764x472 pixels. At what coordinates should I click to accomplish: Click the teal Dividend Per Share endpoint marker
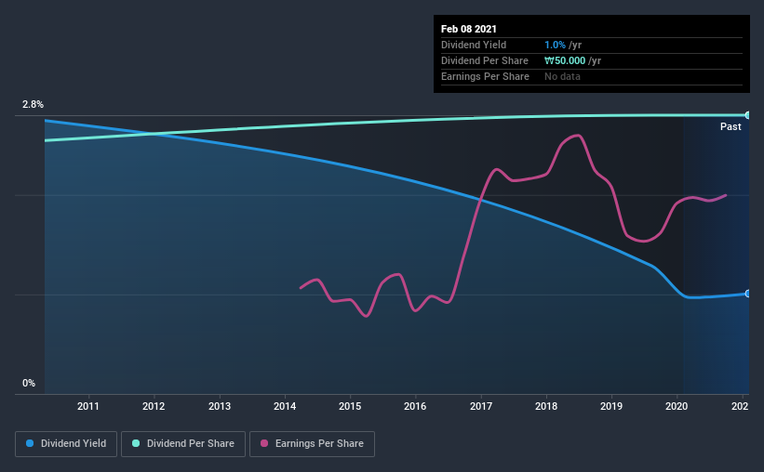coord(748,115)
